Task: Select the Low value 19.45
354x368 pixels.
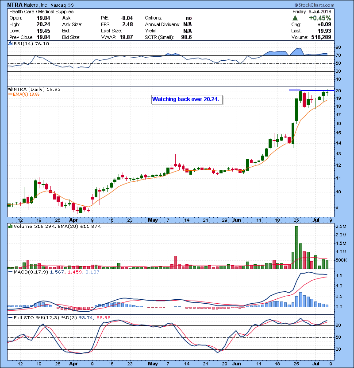Action: (x=43, y=31)
